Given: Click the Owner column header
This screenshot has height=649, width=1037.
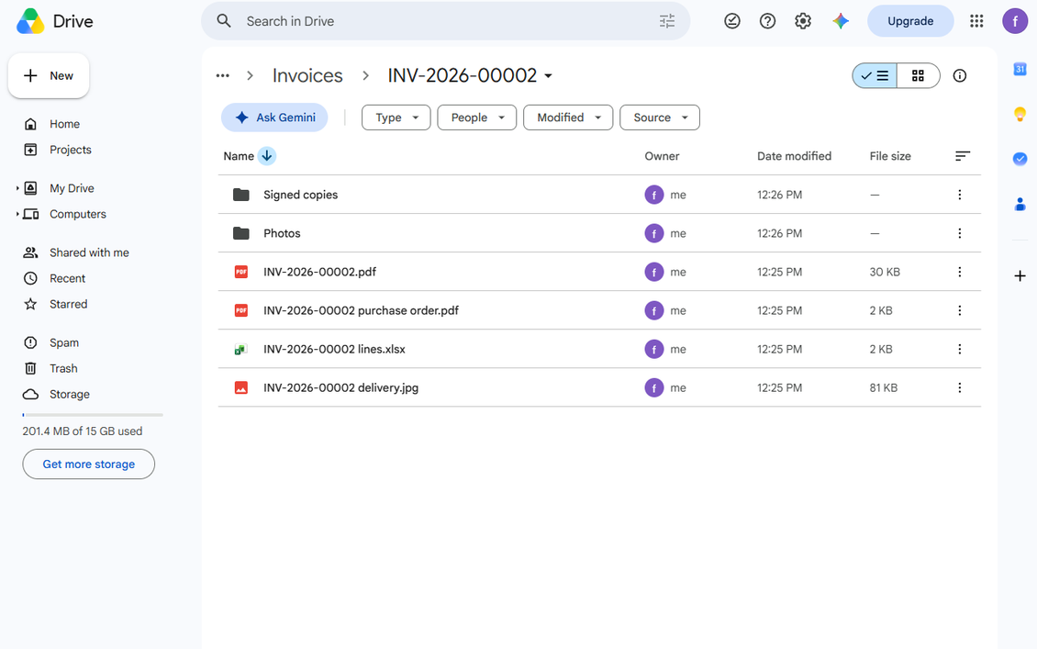Looking at the screenshot, I should (x=662, y=156).
